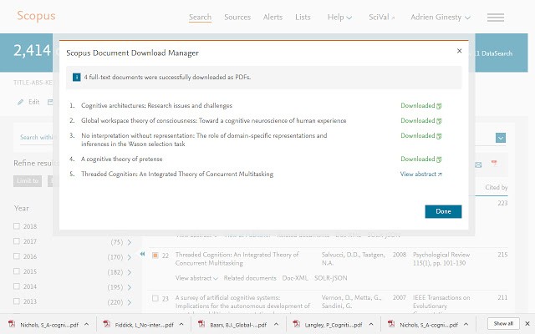This screenshot has height=334, width=535.
Task: Click the blue info icon in the notification
Action: point(77,77)
